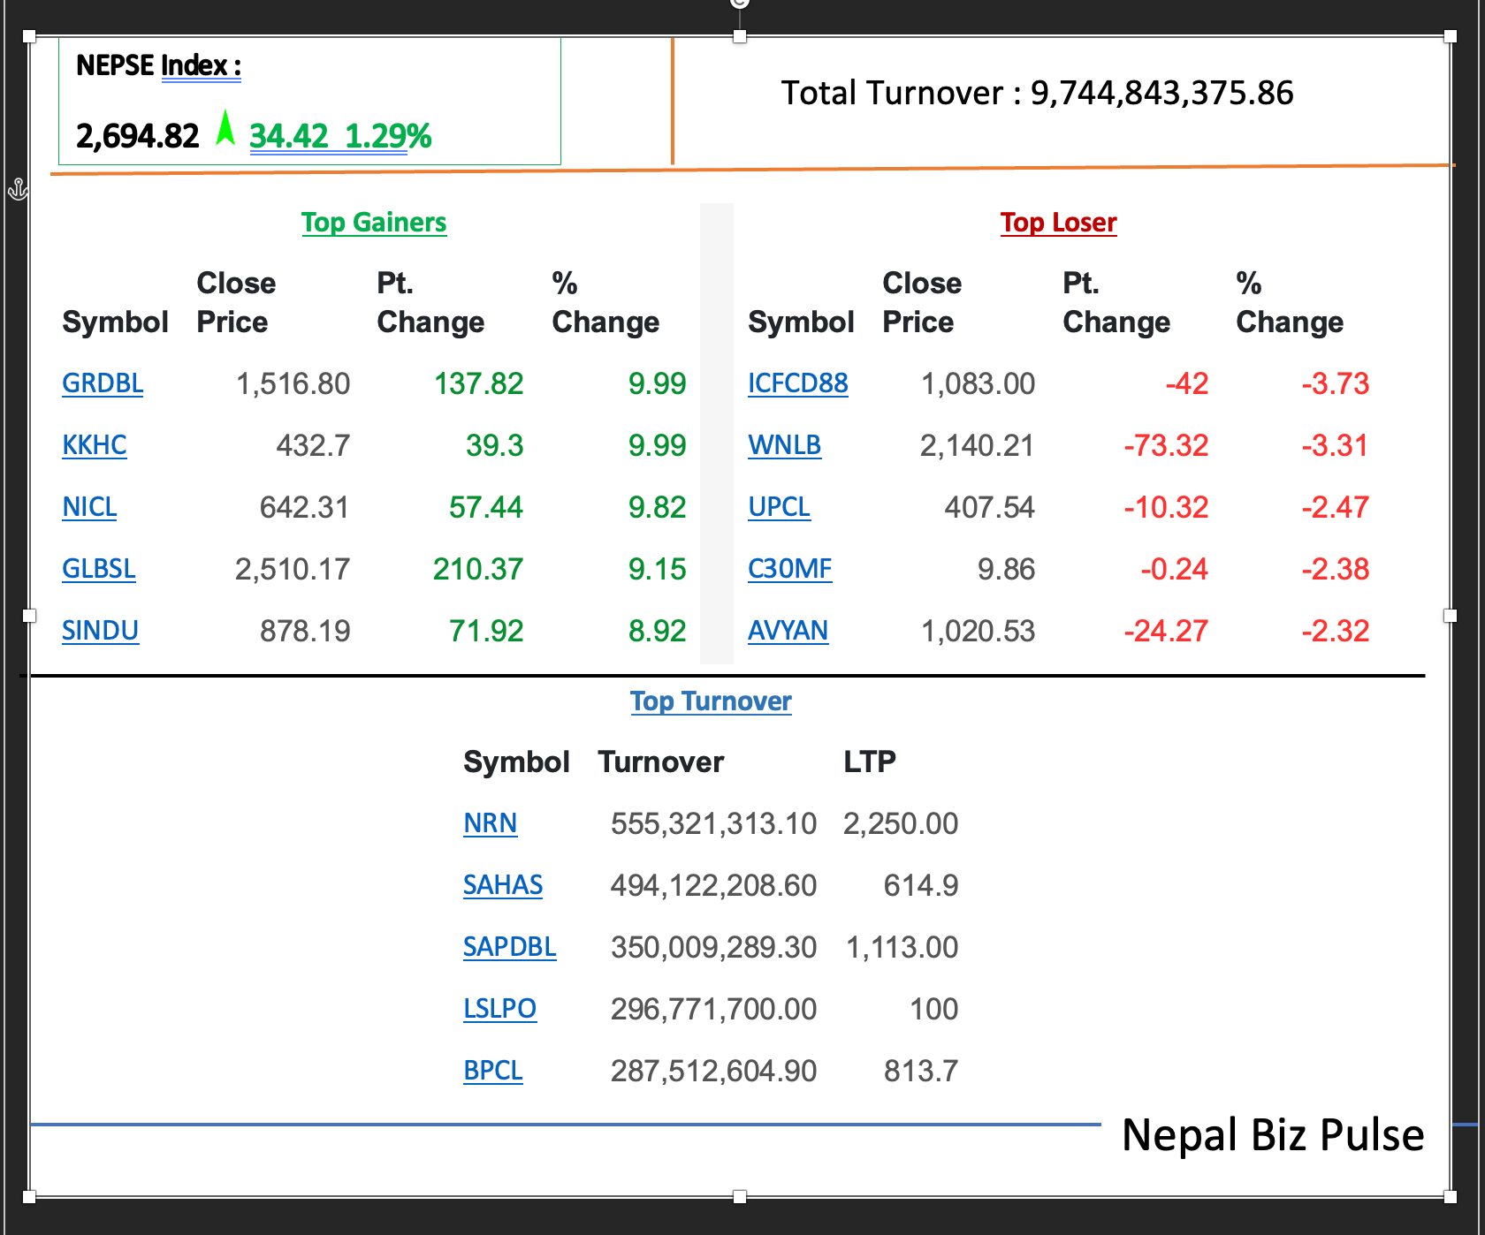Screen dimensions: 1485x1235
Task: Open the AVYAN symbol link
Action: (x=788, y=631)
